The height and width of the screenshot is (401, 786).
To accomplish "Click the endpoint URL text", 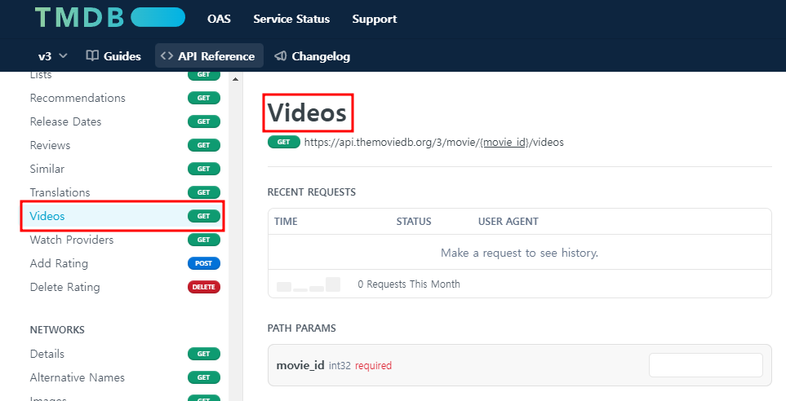I will pyautogui.click(x=433, y=142).
